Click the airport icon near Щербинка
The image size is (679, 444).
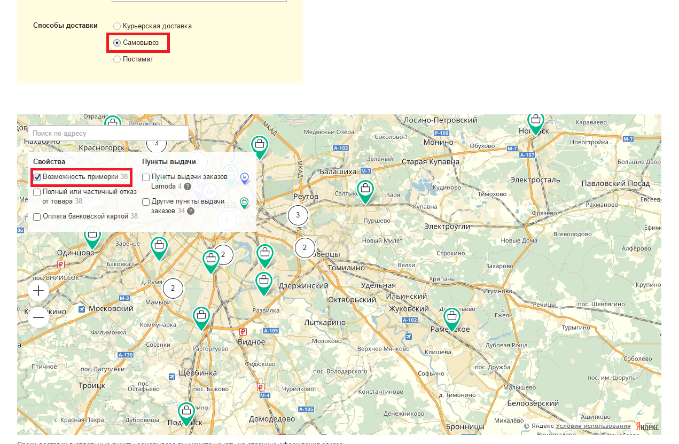(171, 377)
